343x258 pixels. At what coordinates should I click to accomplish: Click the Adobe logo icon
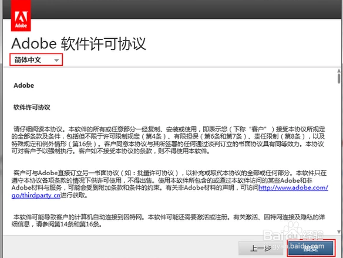pos(21,15)
